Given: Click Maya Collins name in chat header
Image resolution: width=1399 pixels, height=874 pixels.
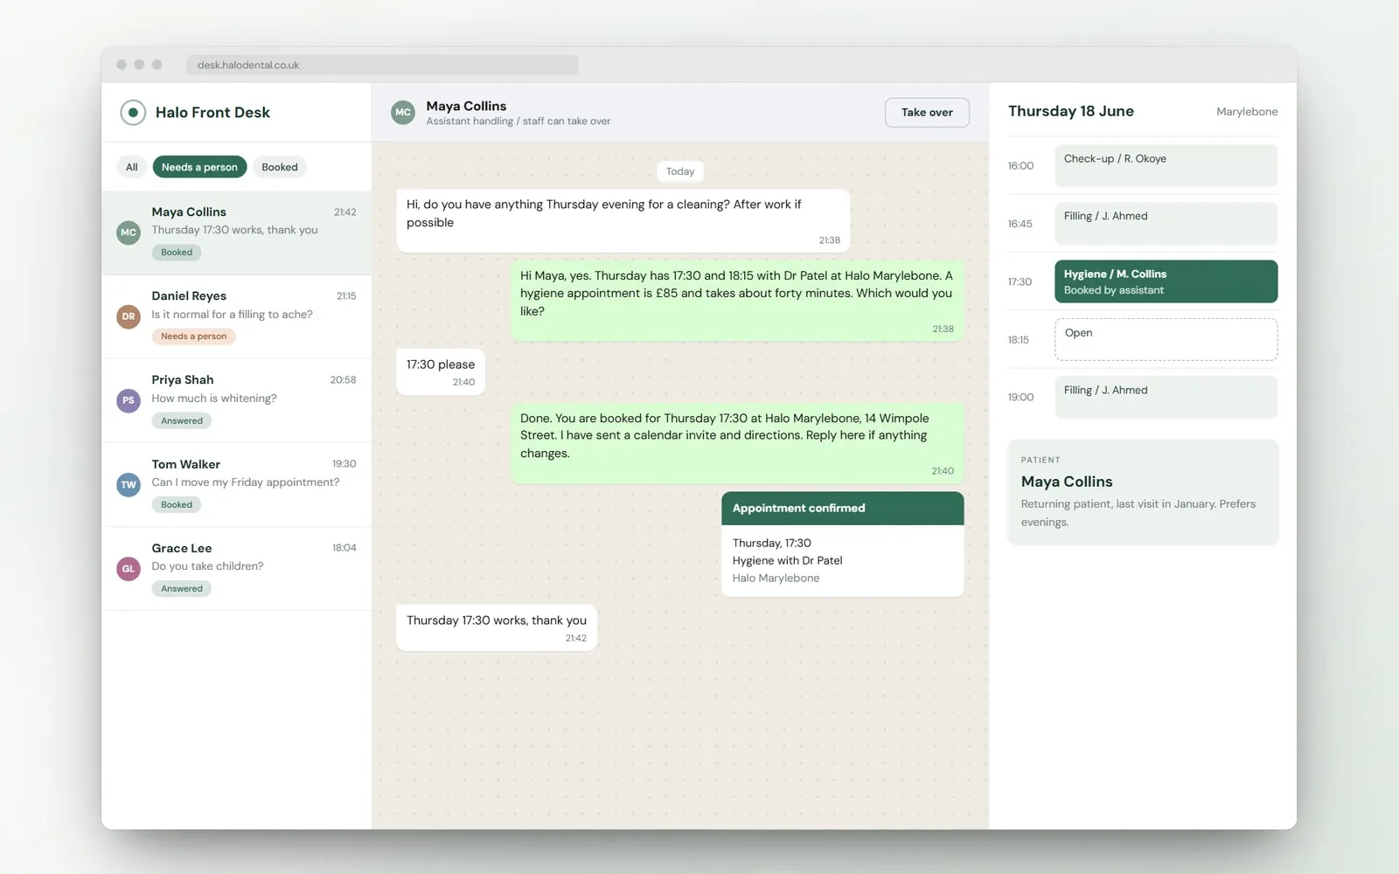Looking at the screenshot, I should (466, 106).
